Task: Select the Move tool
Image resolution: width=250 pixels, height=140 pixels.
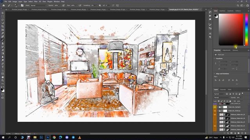Action: [x=3, y=13]
